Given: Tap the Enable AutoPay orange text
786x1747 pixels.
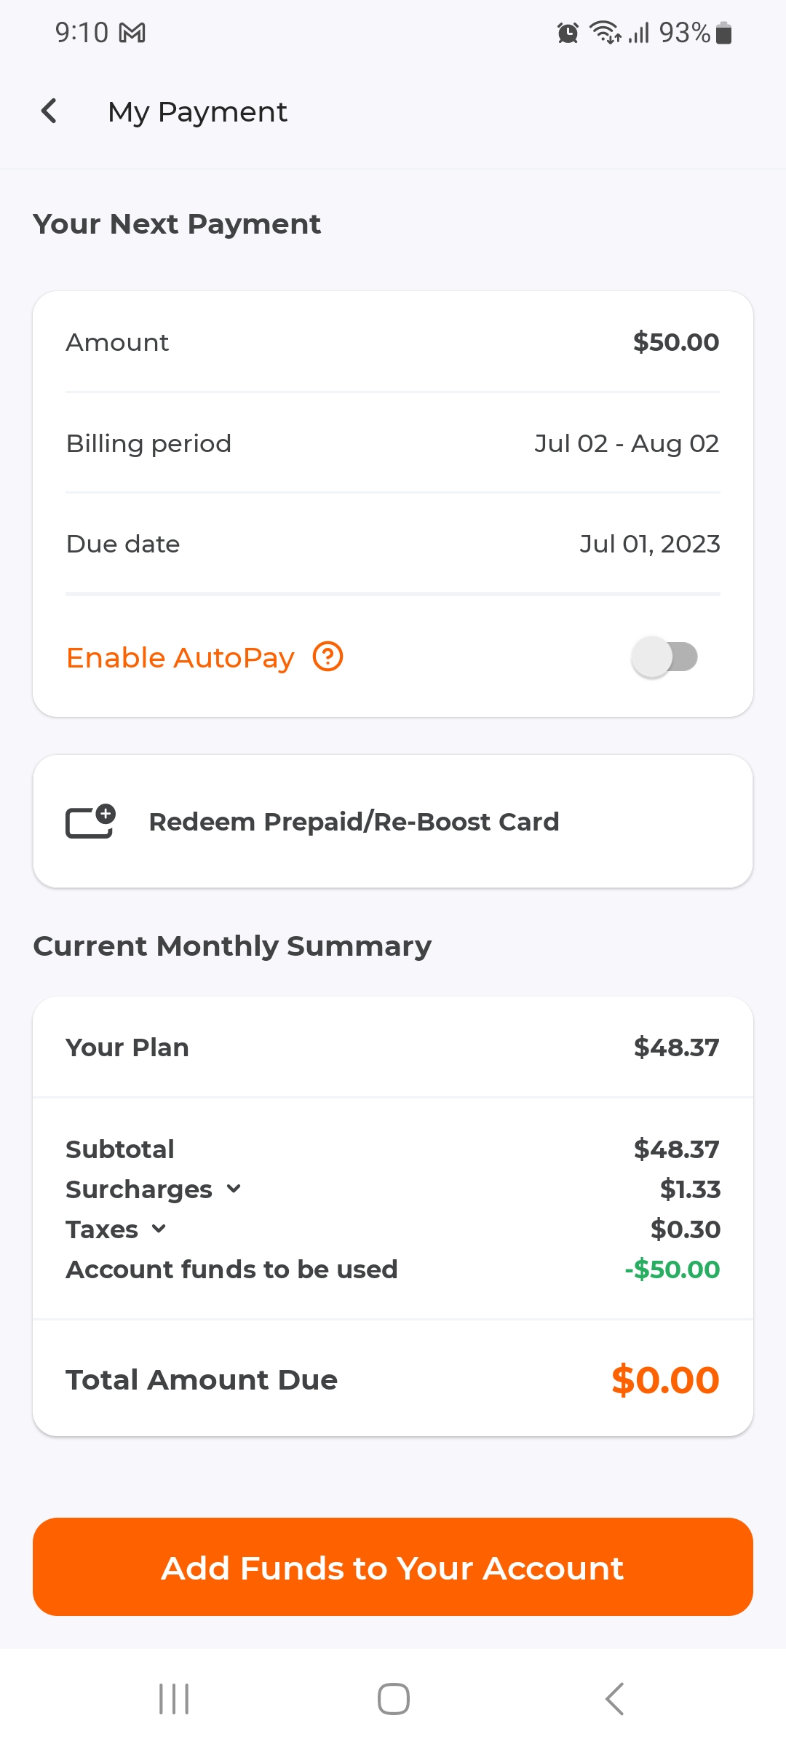Looking at the screenshot, I should point(180,657).
